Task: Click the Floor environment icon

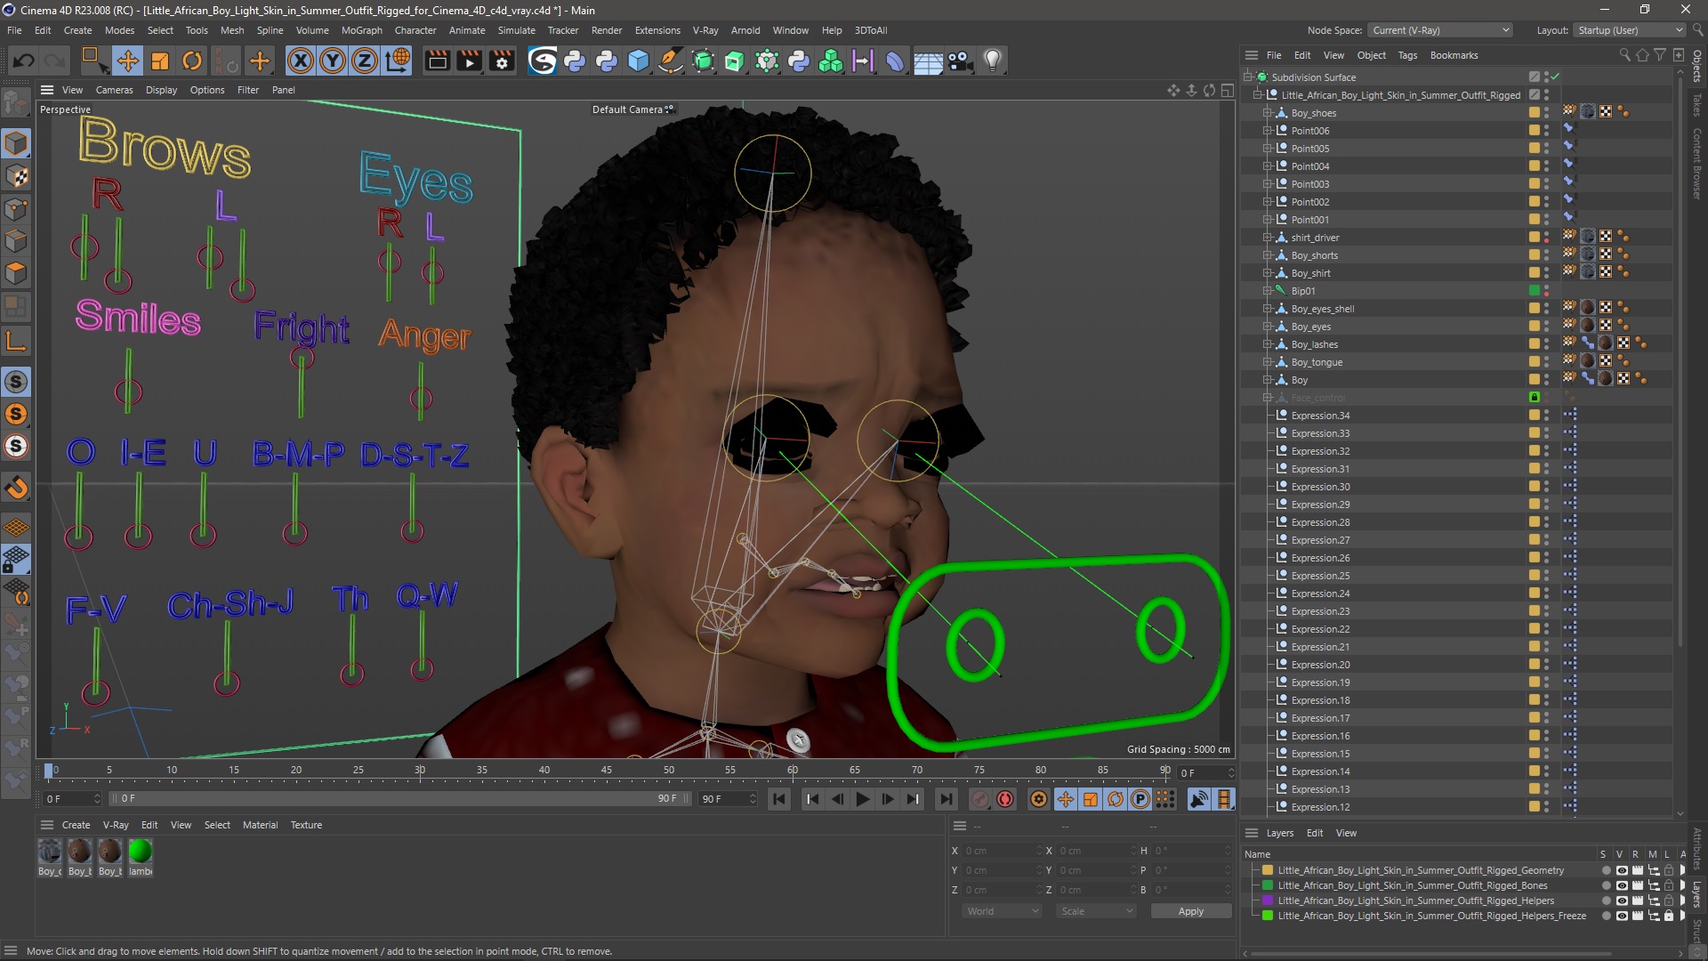Action: (x=928, y=61)
